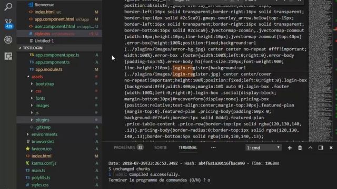Open app.component.spec.ts file
337x189 pixels.
[59, 55]
